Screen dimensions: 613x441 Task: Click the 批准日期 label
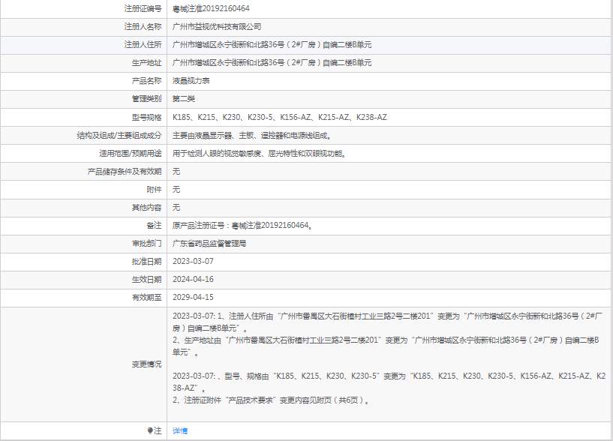coord(146,261)
